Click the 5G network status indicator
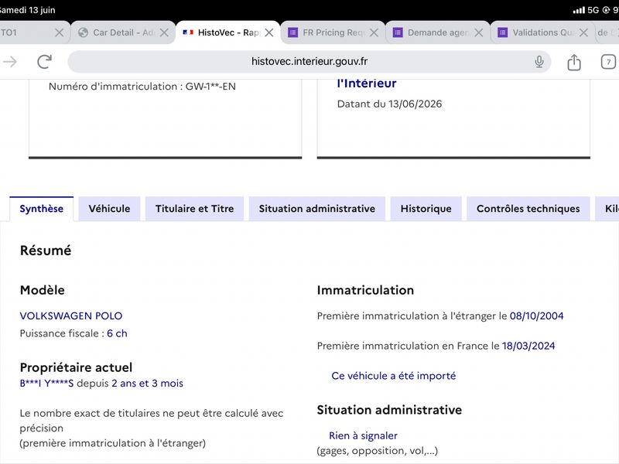Screen dimensions: 619x464 [593, 10]
